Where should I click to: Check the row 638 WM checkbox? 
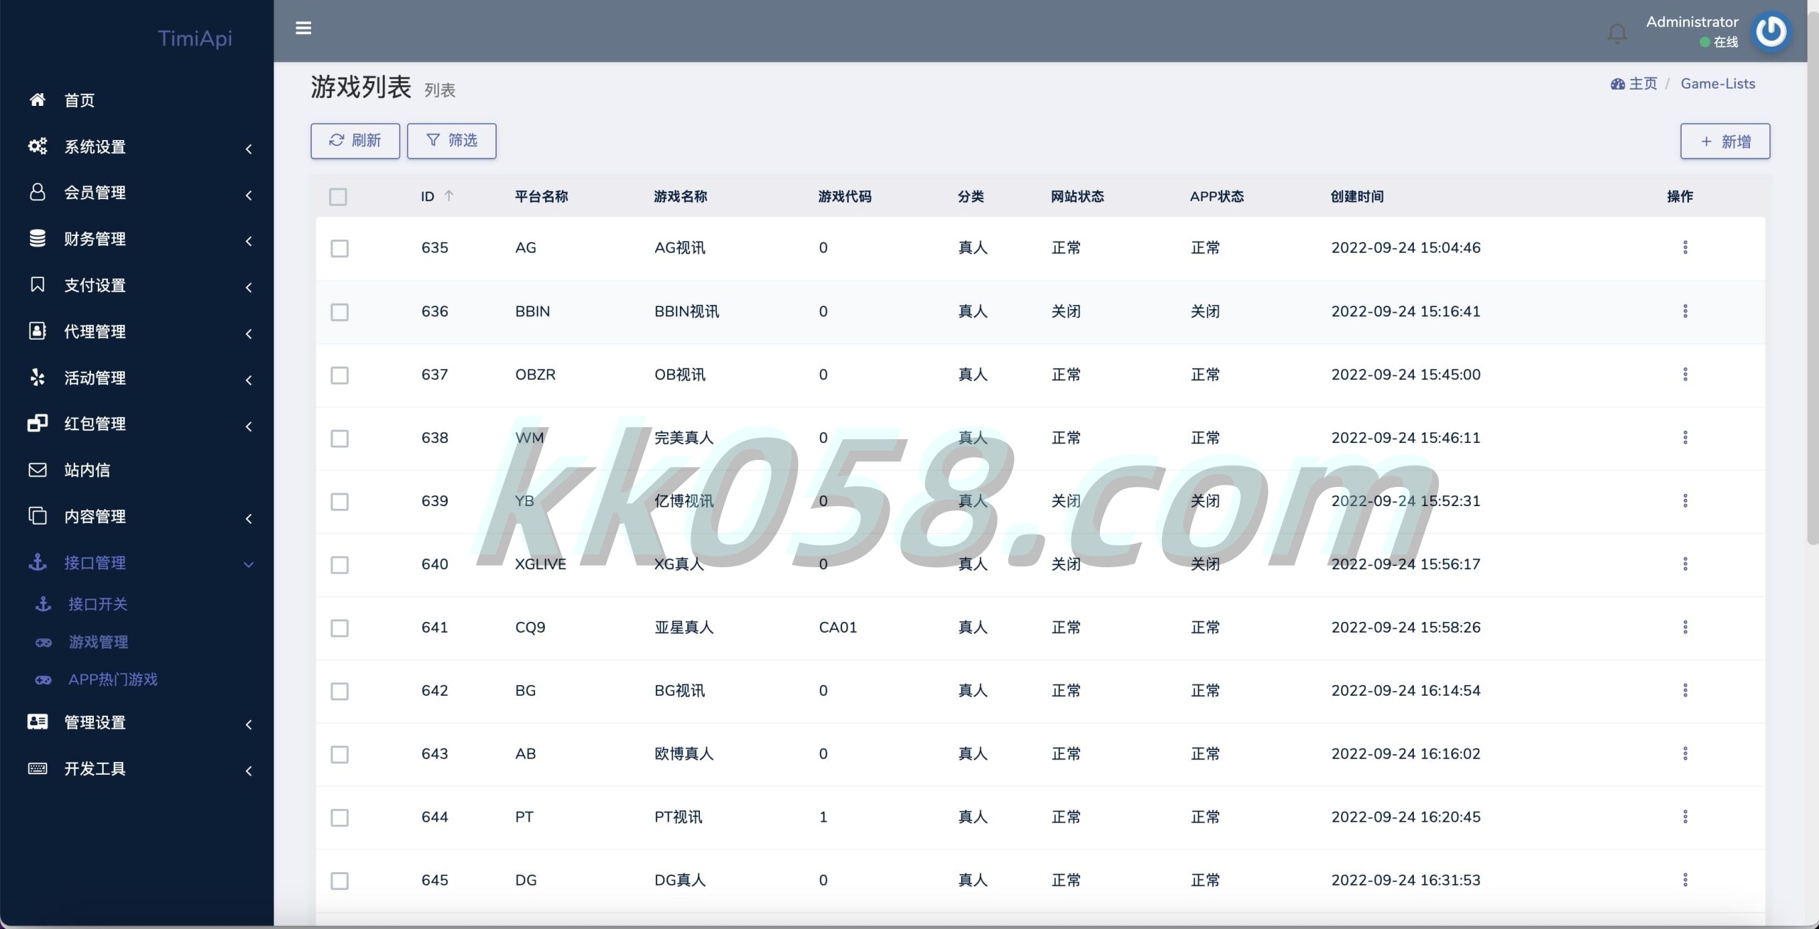point(340,439)
